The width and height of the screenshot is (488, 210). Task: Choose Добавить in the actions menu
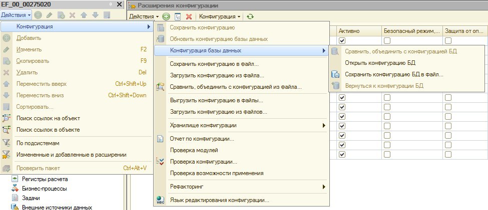click(77, 38)
